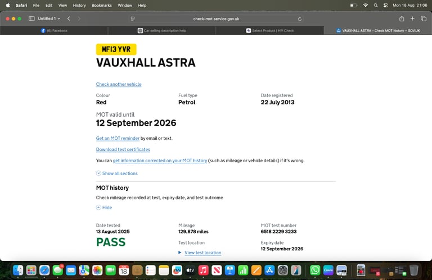
Task: Open page reader menu icon in address bar
Action: pos(133,19)
